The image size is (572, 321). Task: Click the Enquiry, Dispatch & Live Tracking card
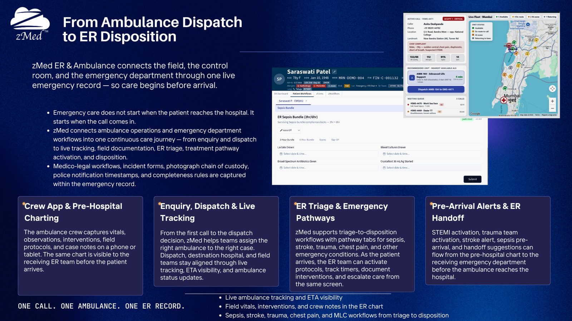pos(216,241)
